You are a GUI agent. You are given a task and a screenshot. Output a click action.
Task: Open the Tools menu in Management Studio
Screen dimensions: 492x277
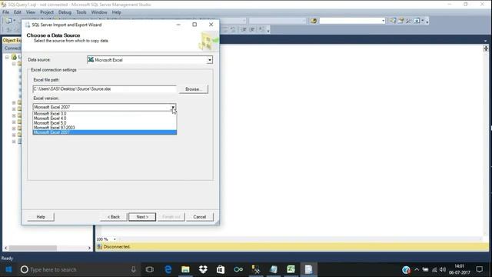pos(81,12)
